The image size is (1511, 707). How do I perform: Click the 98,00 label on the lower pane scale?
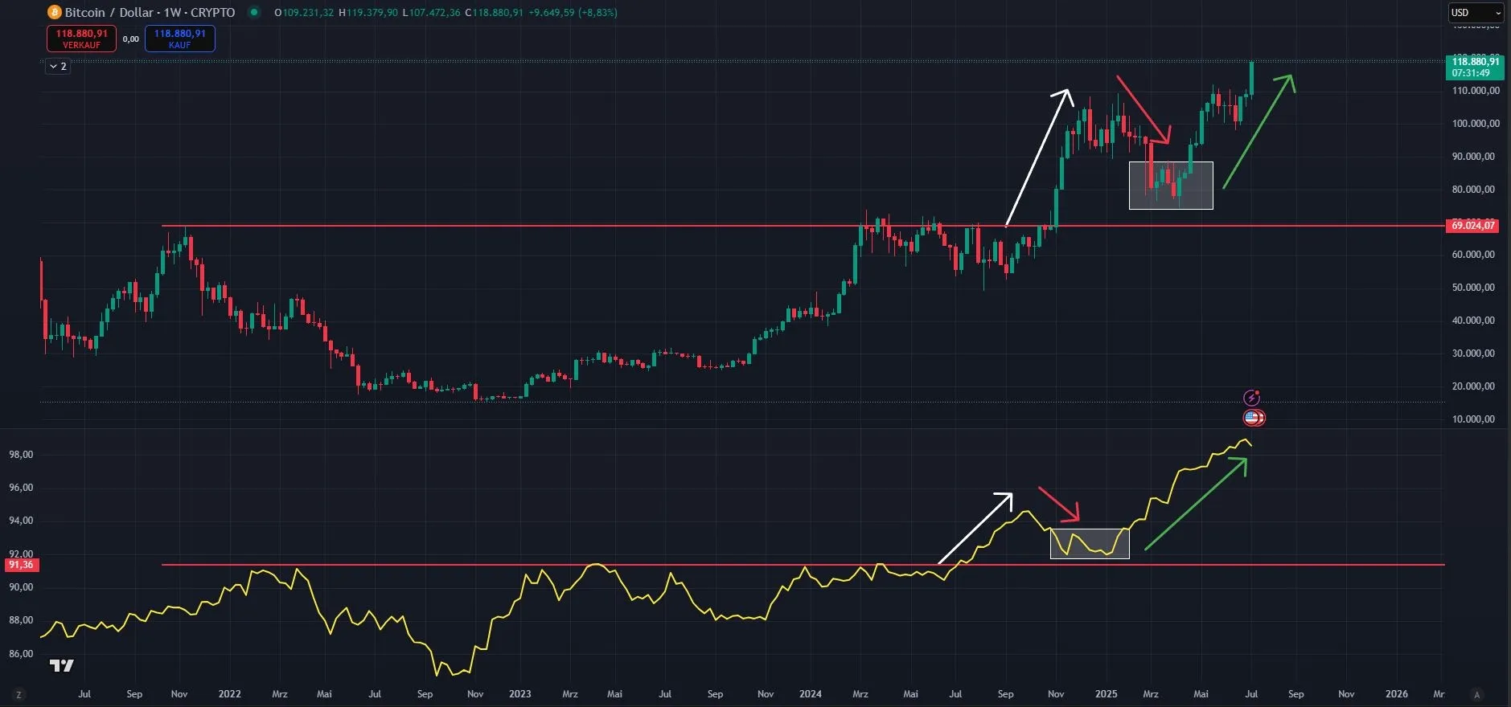pos(21,455)
